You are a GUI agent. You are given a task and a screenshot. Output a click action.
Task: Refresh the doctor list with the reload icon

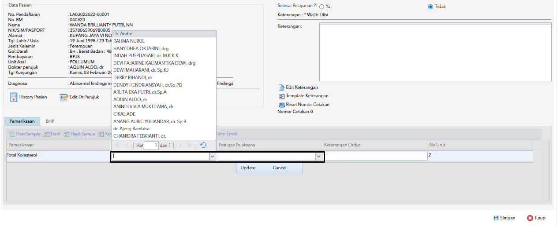pos(203,145)
